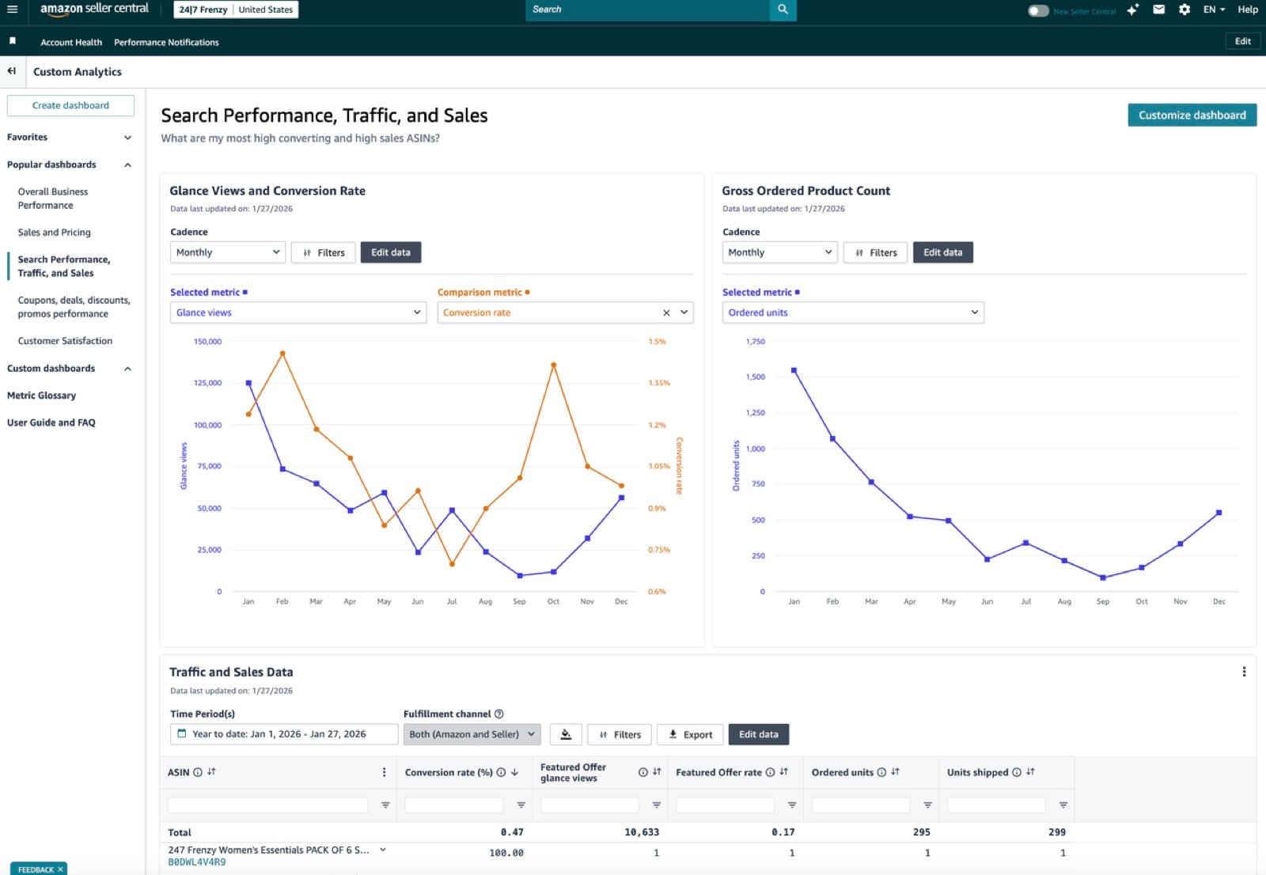The height and width of the screenshot is (875, 1266).
Task: Open Customer Satisfaction dashboard
Action: pos(65,341)
